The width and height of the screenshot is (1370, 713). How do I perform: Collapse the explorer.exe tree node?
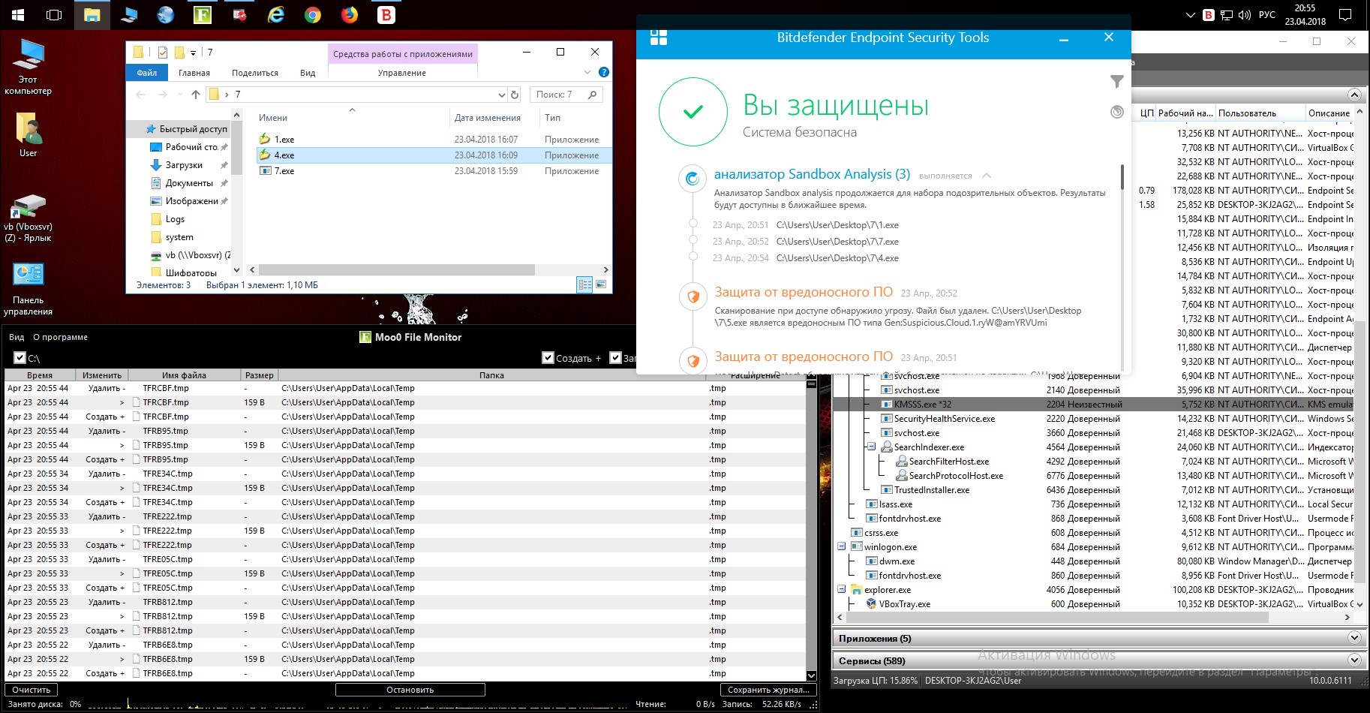point(842,589)
